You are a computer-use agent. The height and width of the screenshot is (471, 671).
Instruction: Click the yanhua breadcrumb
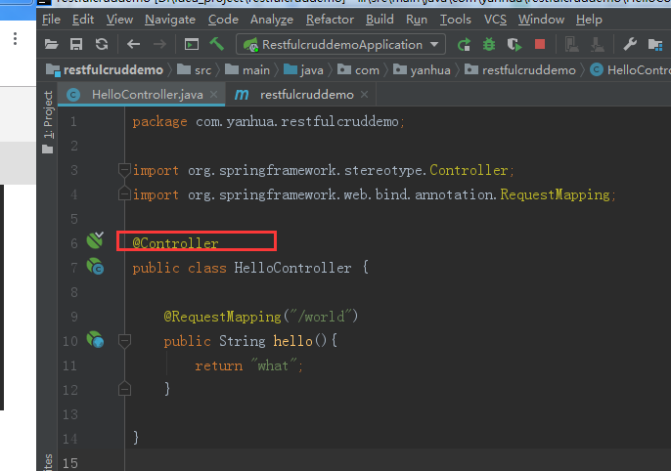422,70
